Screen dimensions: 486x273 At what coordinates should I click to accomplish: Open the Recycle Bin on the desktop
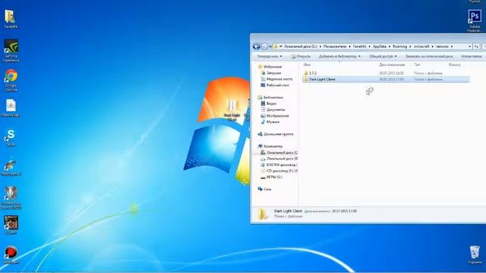pos(475,255)
